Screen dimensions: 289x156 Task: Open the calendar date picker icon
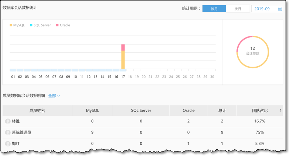click(x=279, y=9)
